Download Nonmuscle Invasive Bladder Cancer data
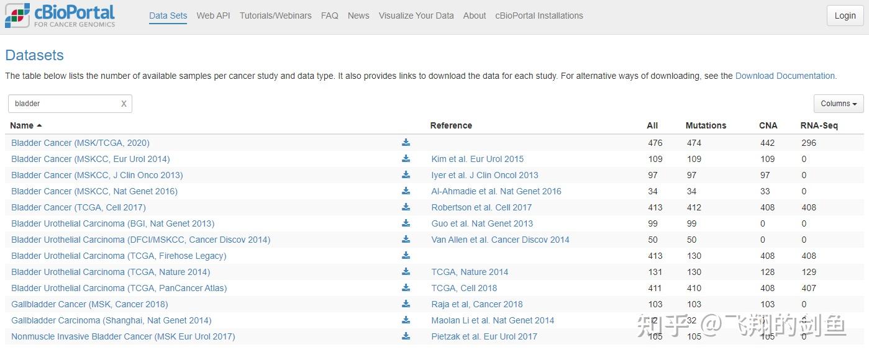Screen dimensions: 869x360 pos(406,336)
